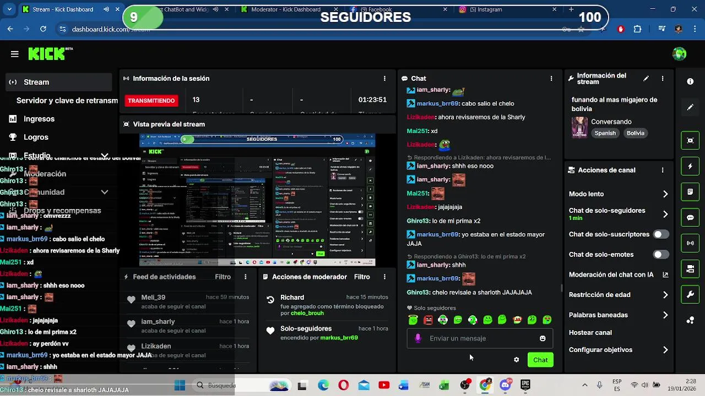Edit stream info with the pencil icon

click(646, 79)
